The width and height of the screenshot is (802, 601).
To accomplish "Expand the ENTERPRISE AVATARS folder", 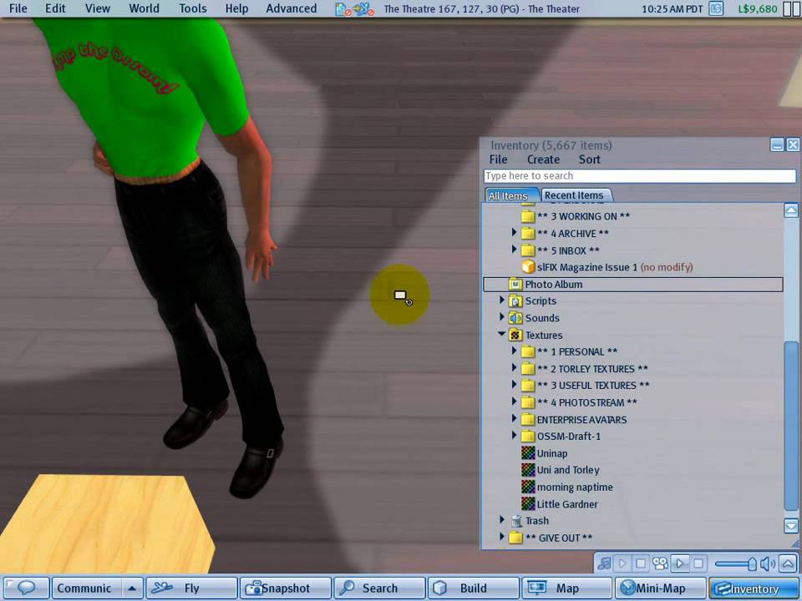I will 514,418.
